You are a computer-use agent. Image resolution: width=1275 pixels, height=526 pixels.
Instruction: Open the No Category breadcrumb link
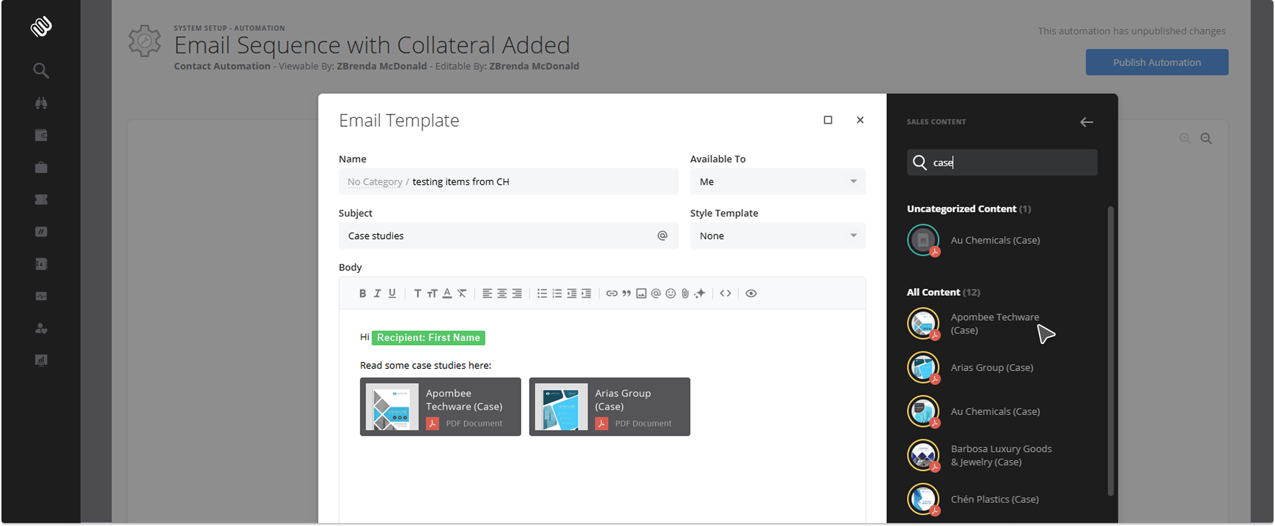point(374,182)
